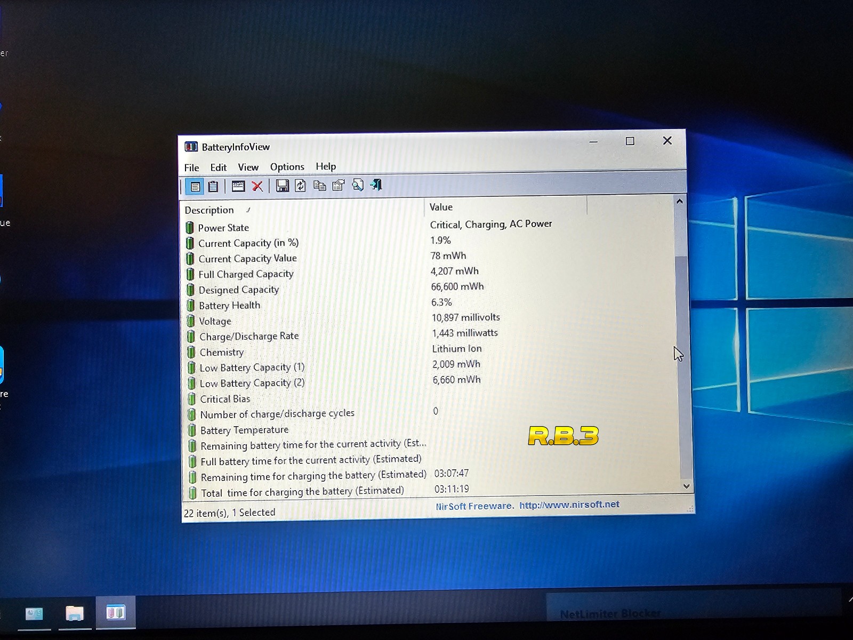Click value 'Critical, Charging, AC Power'
This screenshot has width=853, height=640.
[x=491, y=224]
